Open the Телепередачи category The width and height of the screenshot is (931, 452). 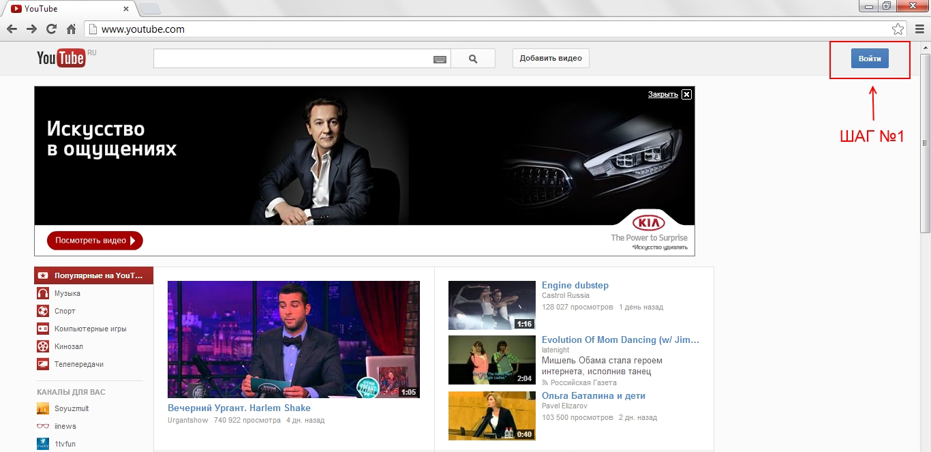tap(79, 364)
